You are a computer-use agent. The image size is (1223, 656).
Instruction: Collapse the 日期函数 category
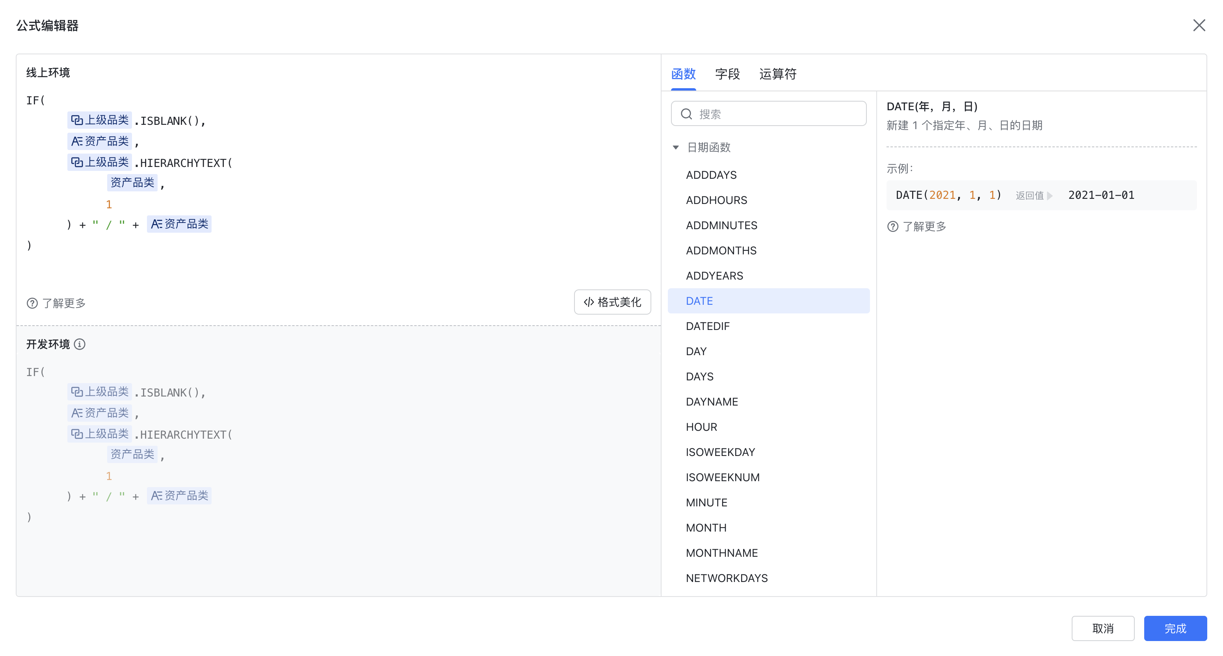click(676, 148)
